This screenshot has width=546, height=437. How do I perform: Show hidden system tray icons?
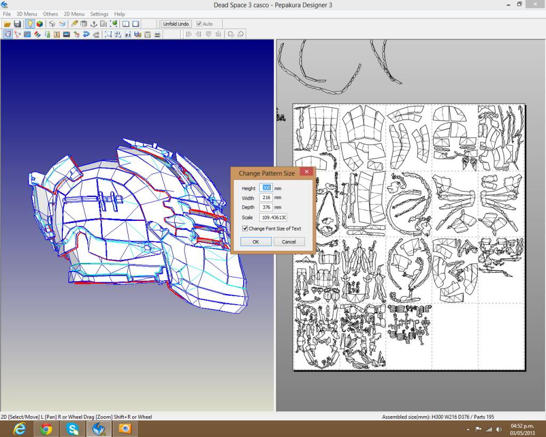point(468,430)
